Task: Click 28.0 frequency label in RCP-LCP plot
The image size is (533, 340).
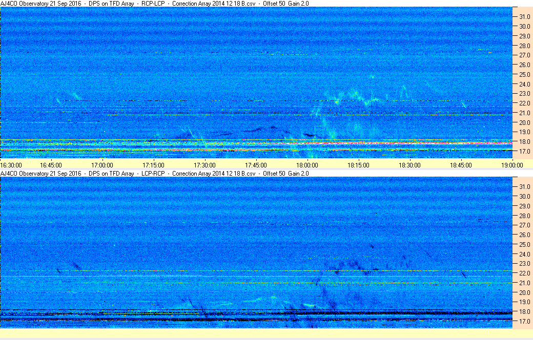Action: (524, 46)
